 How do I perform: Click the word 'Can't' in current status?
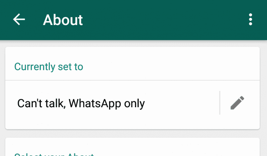[30, 103]
